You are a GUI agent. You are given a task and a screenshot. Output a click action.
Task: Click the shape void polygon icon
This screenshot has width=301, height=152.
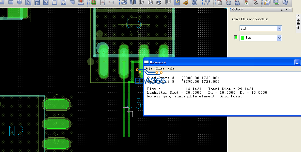pyautogui.click(x=46, y=2)
